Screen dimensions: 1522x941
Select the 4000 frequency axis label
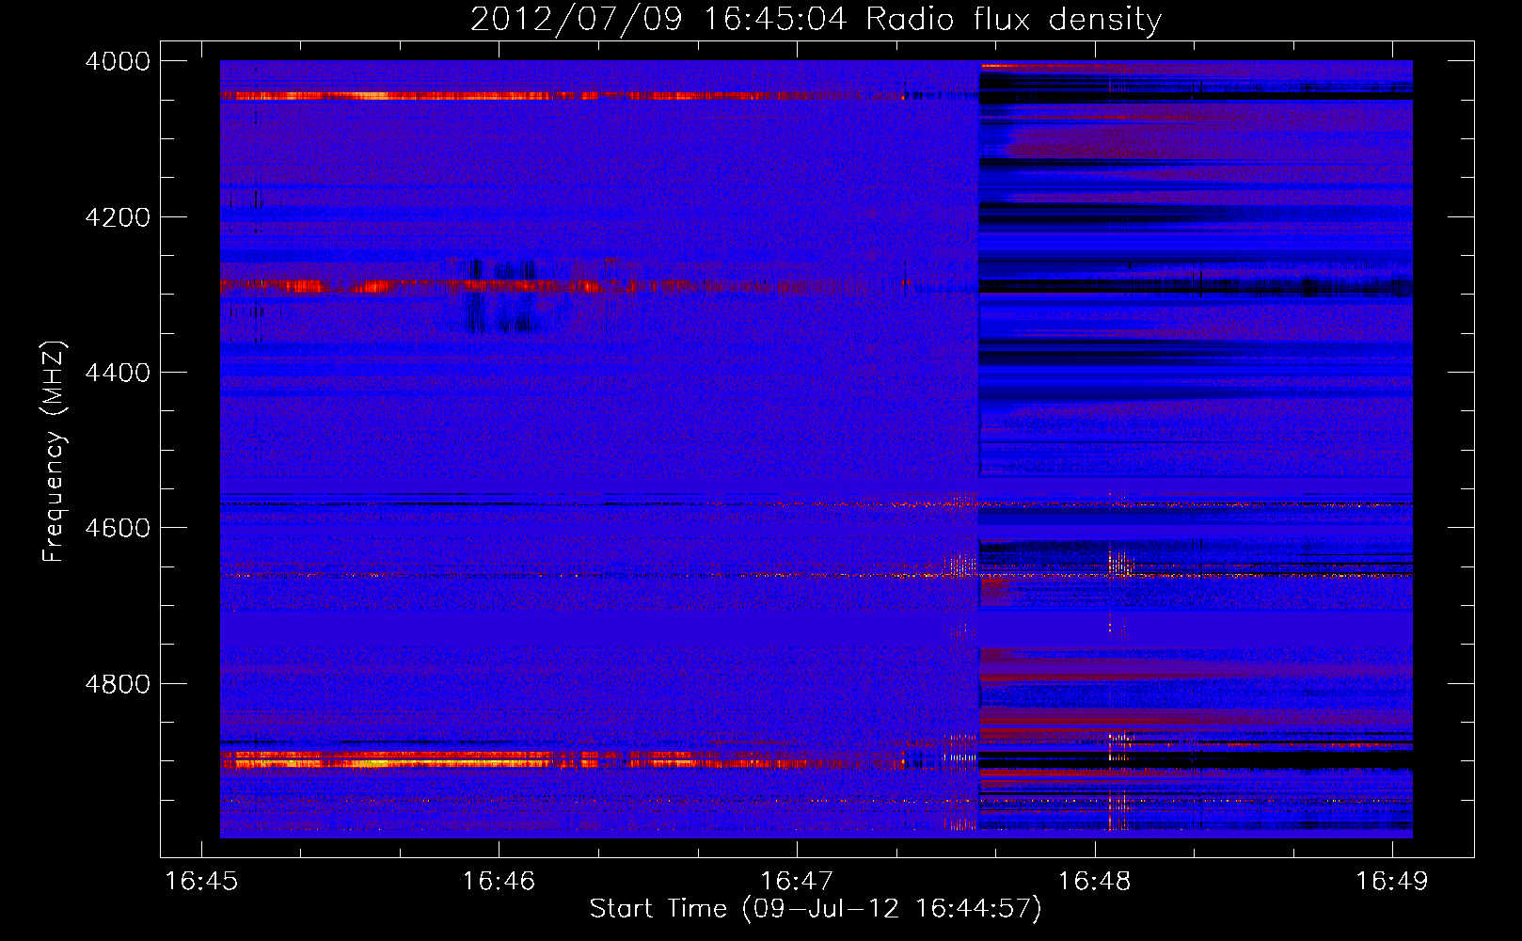(x=118, y=61)
